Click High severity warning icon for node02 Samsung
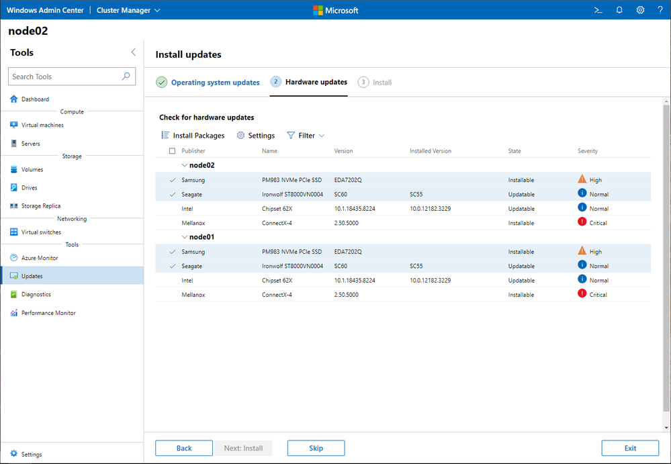 tap(582, 179)
